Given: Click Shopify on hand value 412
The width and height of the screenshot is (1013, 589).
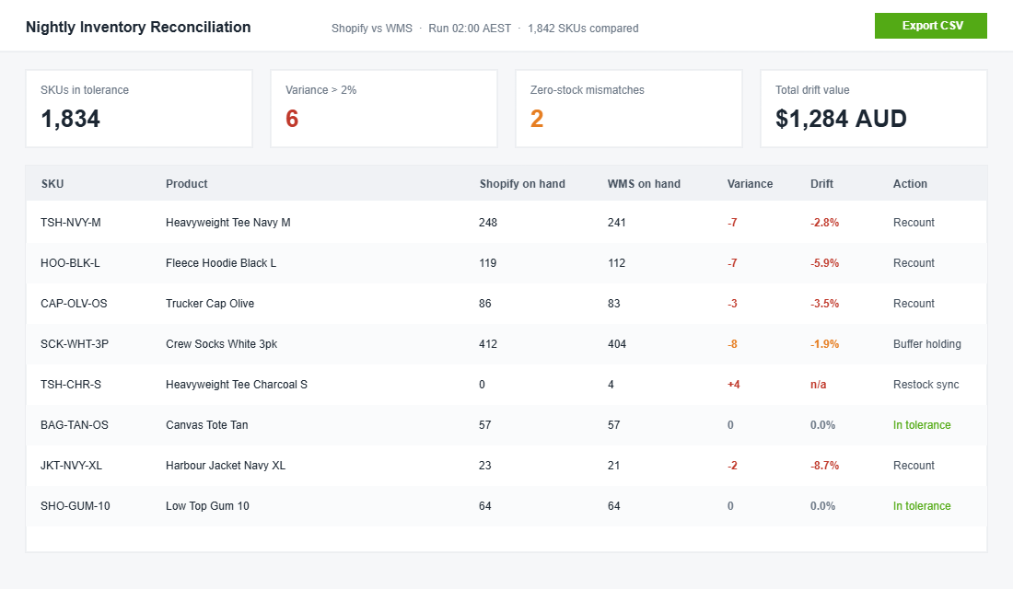Looking at the screenshot, I should tap(488, 344).
